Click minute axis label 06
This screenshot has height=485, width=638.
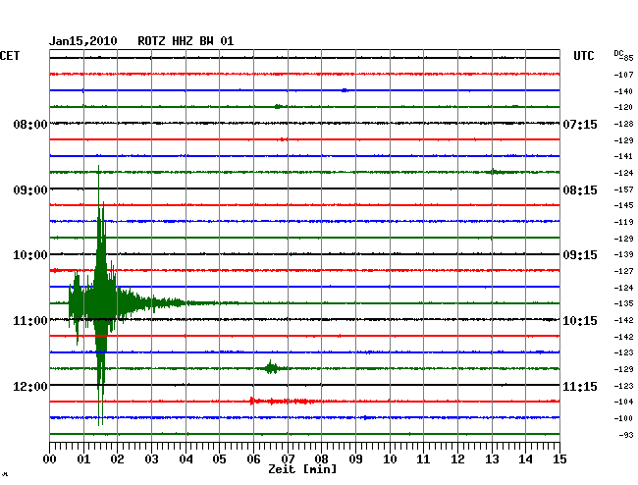click(253, 459)
